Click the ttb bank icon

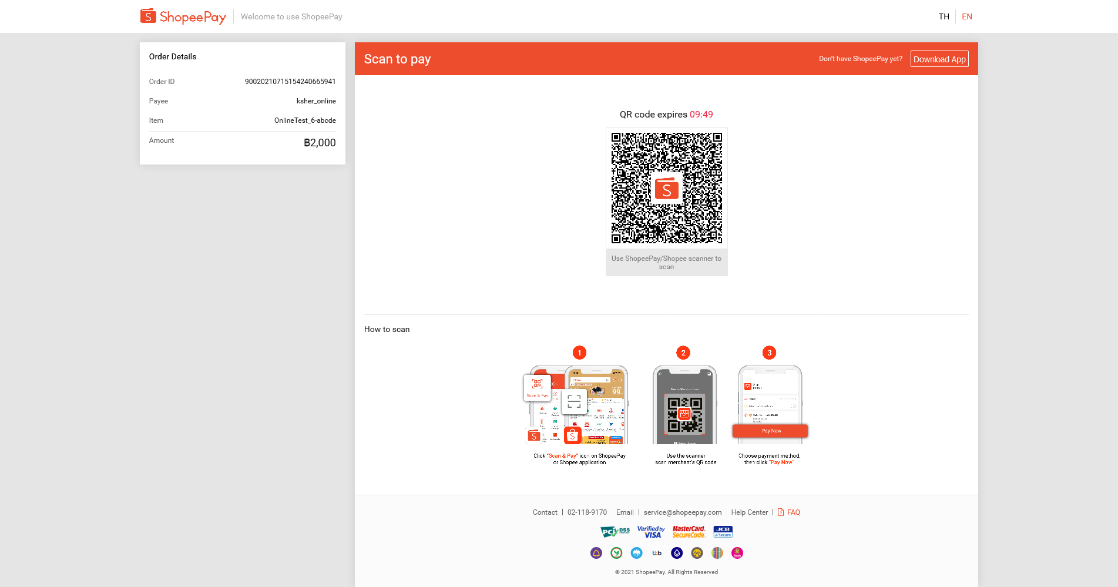(x=657, y=553)
